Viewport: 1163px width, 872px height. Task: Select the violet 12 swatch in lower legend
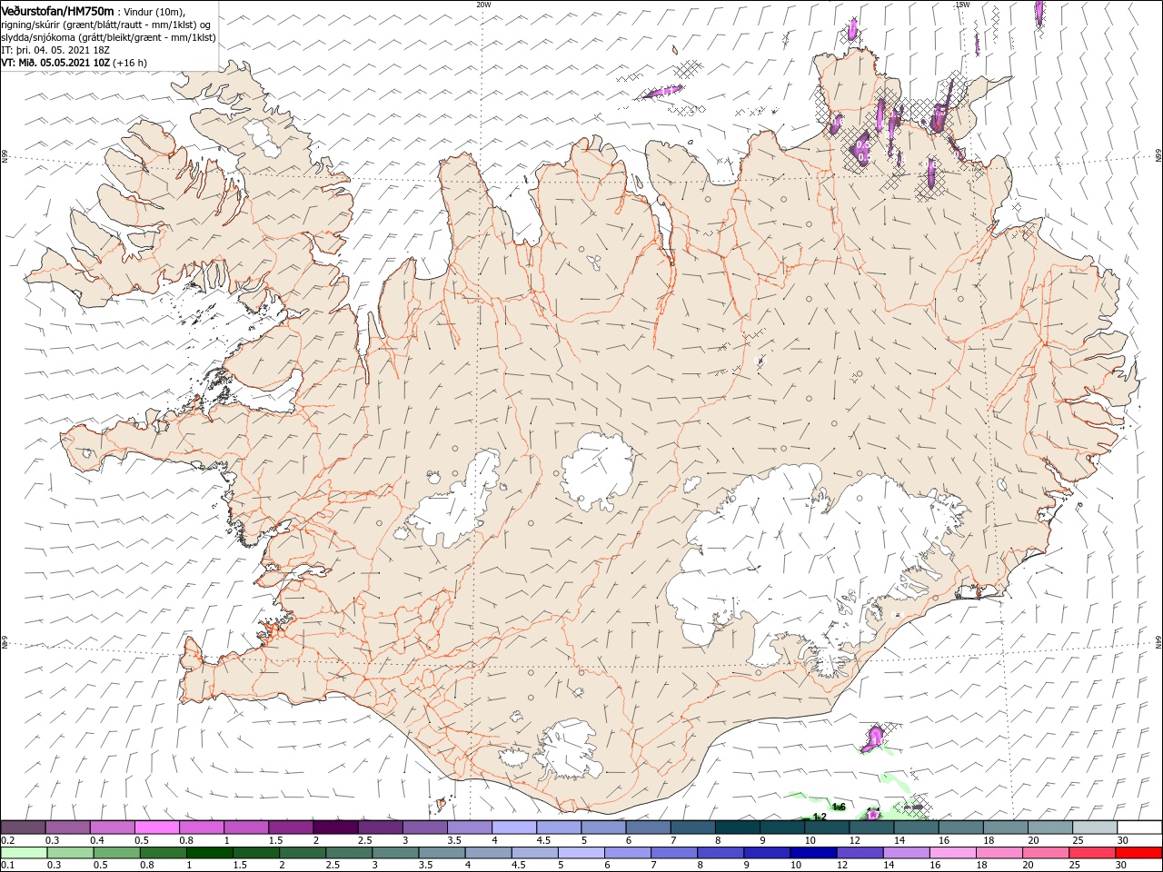click(858, 853)
